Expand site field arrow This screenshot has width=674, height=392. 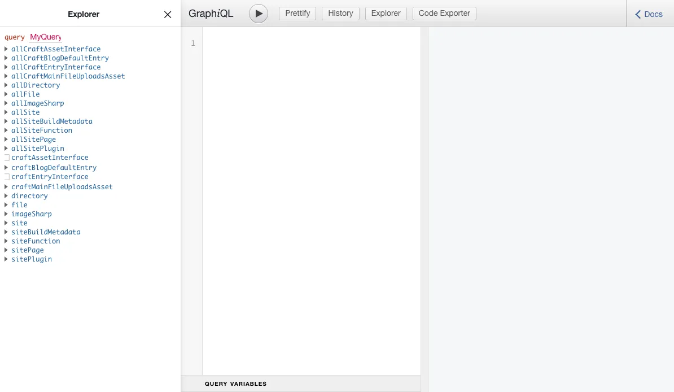(6, 223)
